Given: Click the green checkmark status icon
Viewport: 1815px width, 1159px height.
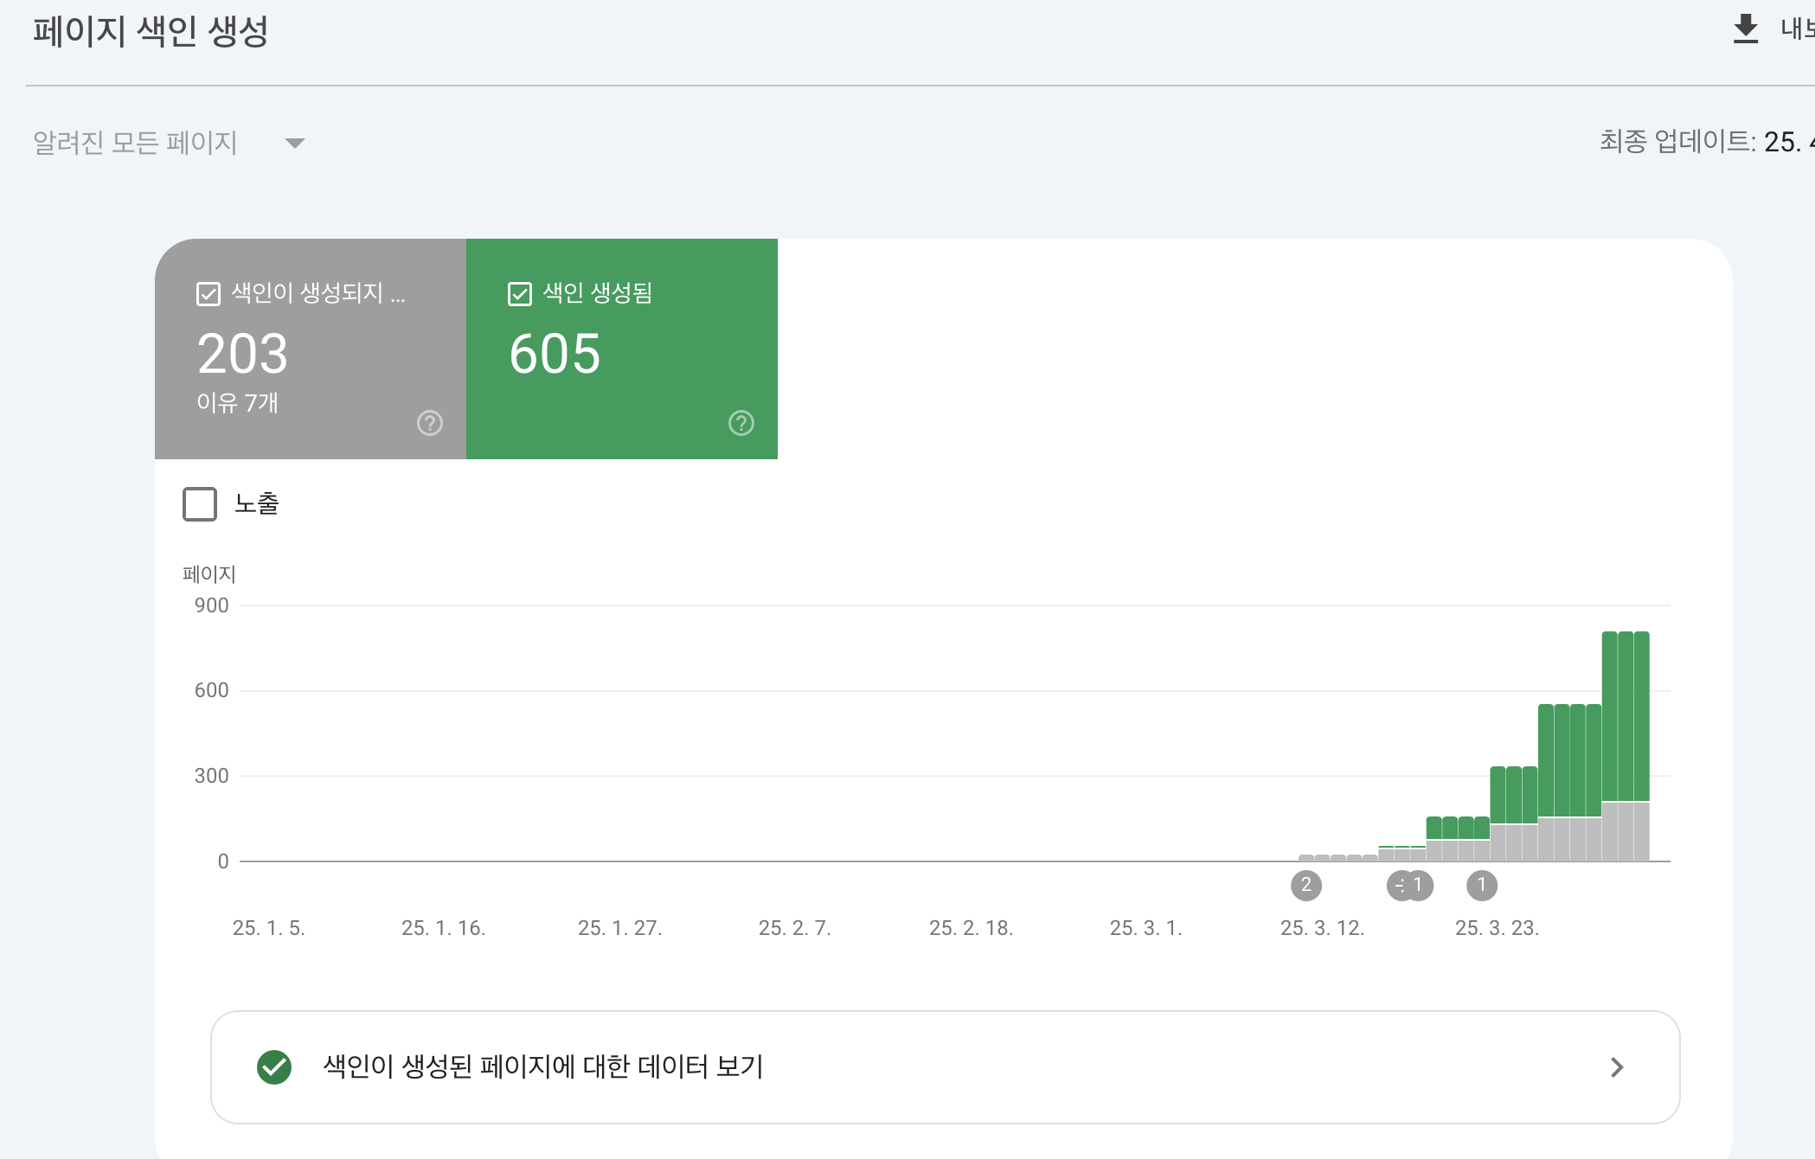Looking at the screenshot, I should [x=274, y=1066].
